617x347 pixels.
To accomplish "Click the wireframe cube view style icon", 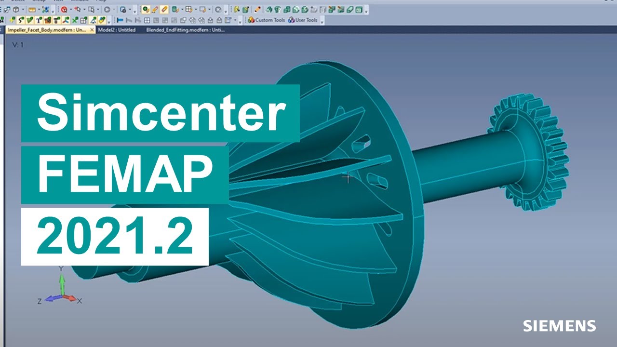I will 16,10.
